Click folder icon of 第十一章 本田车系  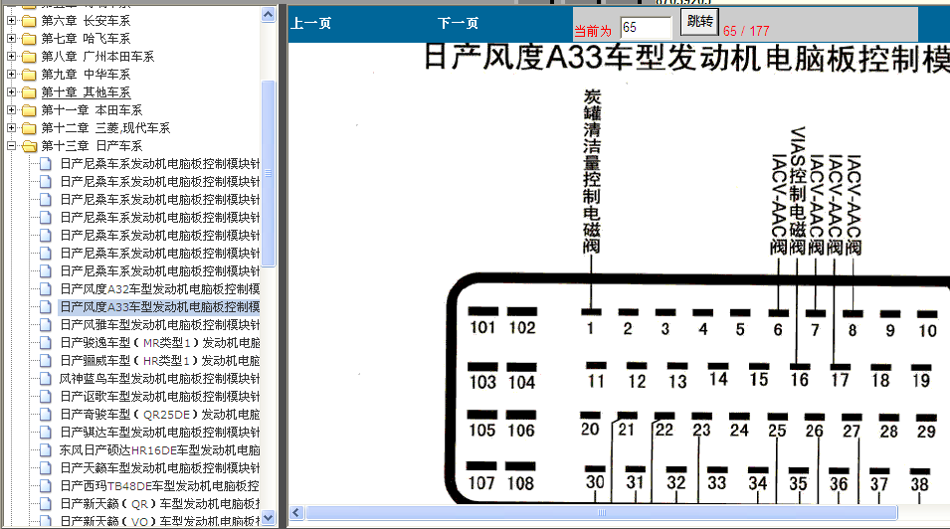click(29, 110)
